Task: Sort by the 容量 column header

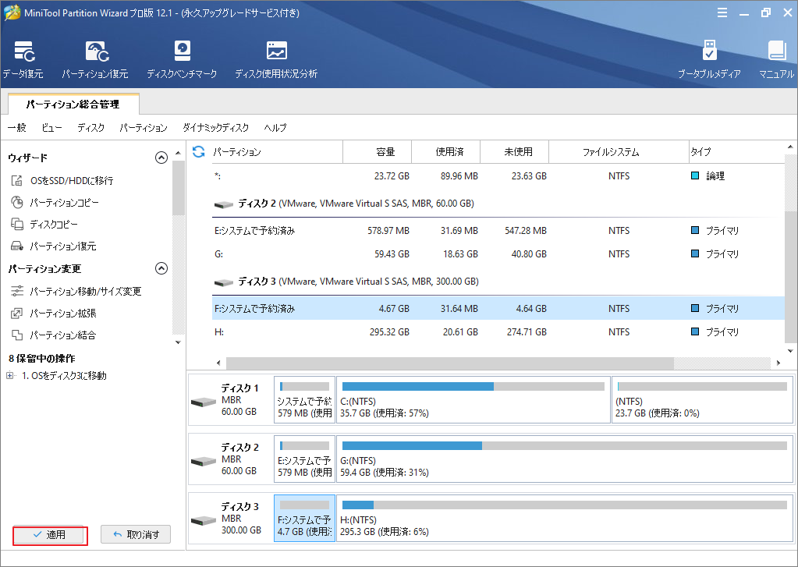Action: (378, 151)
